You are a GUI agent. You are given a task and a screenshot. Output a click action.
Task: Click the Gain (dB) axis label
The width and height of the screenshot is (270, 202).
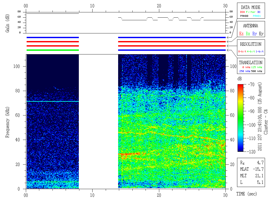point(7,23)
